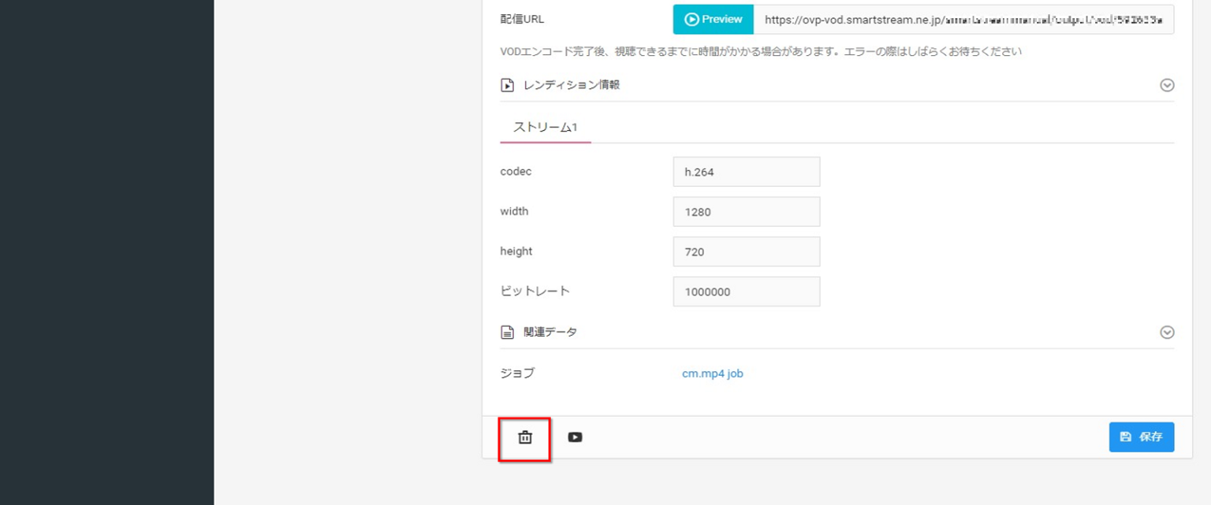Click the ビットレート field showing 1000000
The image size is (1211, 505).
746,291
